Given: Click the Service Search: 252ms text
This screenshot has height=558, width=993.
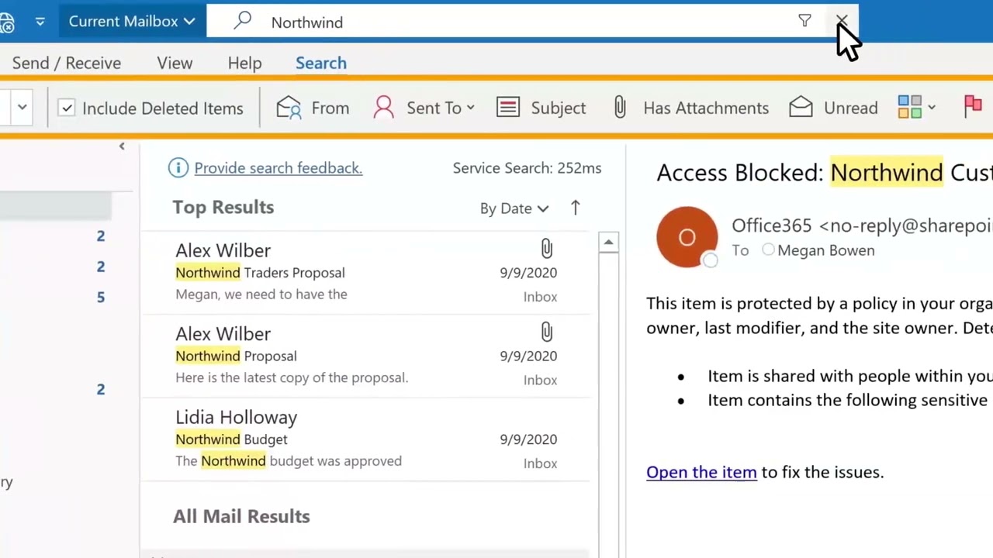Looking at the screenshot, I should 527,168.
